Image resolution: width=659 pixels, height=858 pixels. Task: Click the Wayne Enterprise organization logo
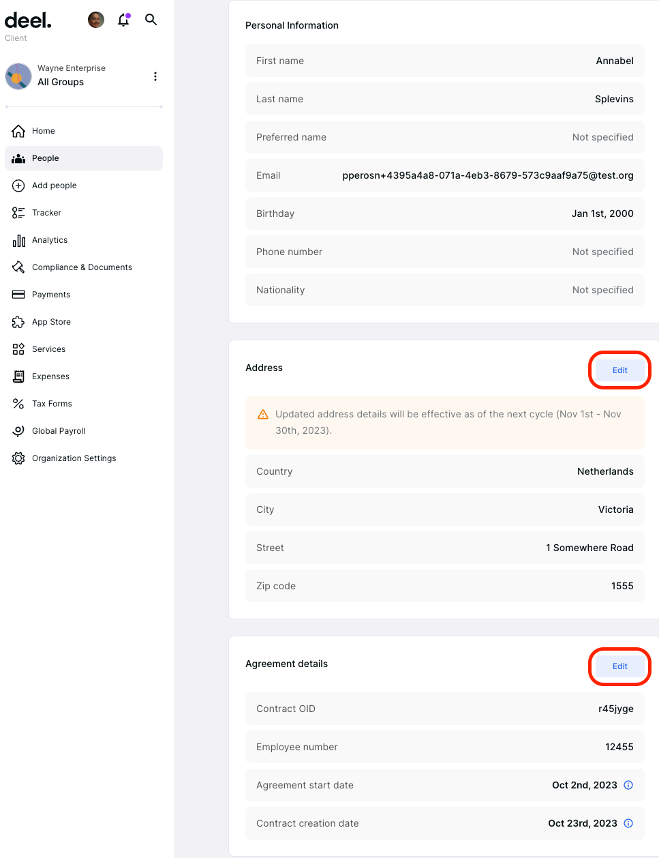[18, 76]
